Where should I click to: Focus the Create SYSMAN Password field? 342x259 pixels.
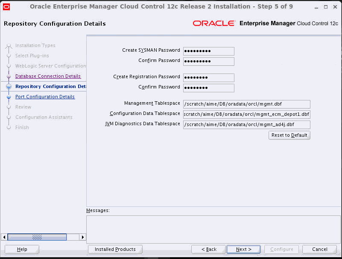209,51
